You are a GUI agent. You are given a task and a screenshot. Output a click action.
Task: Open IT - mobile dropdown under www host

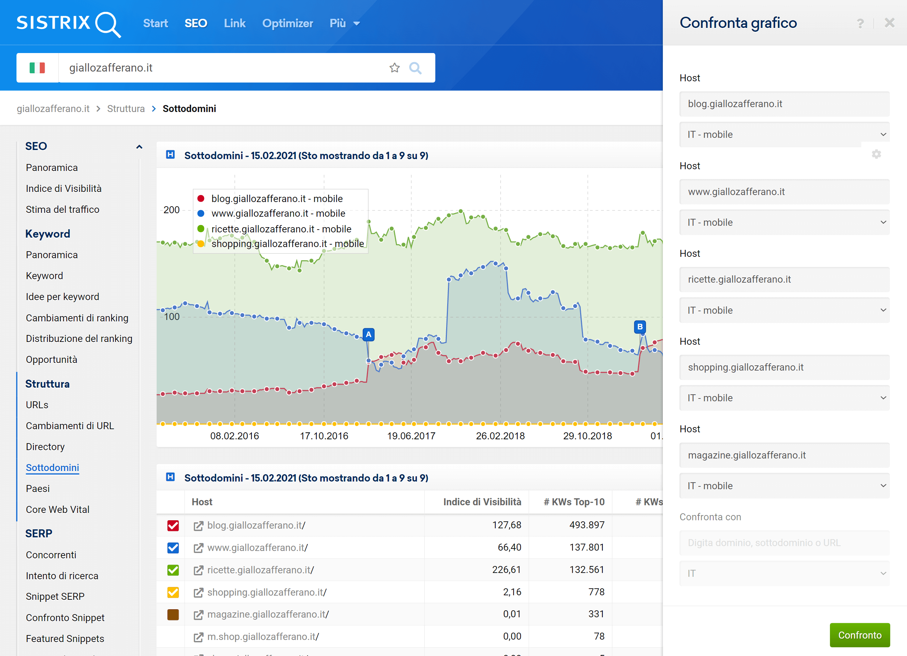click(784, 222)
